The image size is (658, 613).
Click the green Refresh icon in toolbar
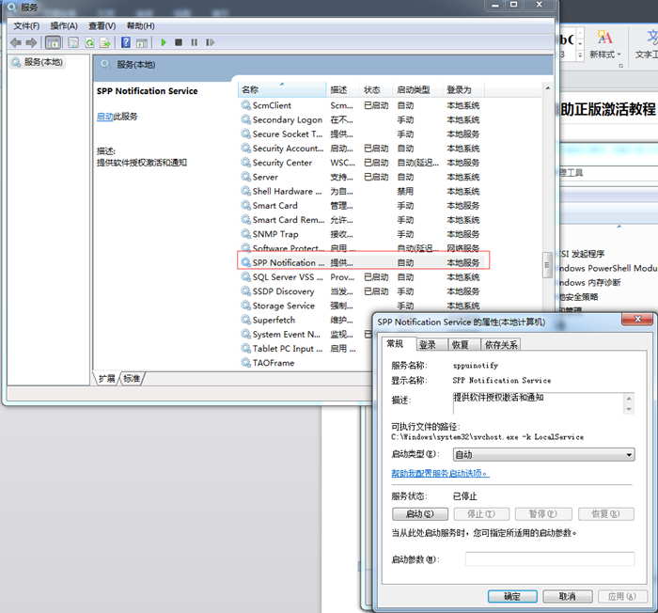tap(90, 42)
